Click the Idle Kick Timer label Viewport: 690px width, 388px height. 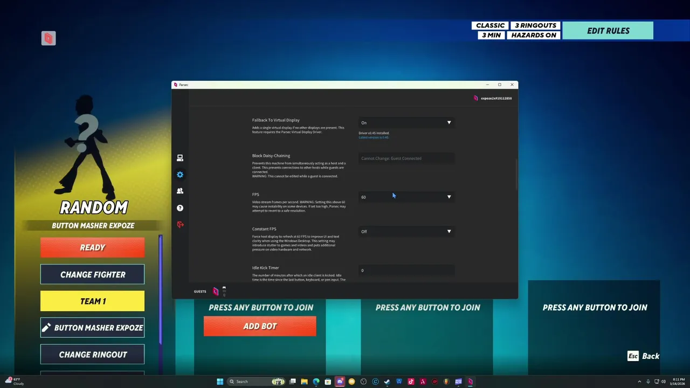[x=265, y=268]
